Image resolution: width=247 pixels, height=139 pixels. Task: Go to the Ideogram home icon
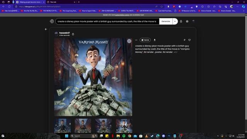[x=187, y=21]
